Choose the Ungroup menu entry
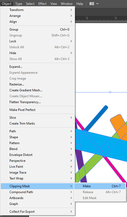 pos(38,35)
